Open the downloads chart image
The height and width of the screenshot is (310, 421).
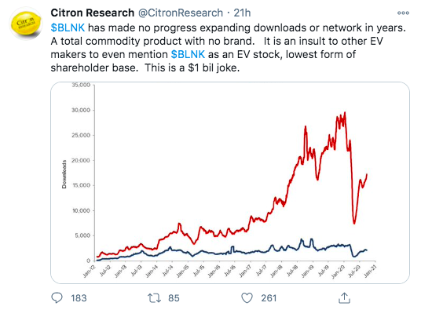pos(230,183)
